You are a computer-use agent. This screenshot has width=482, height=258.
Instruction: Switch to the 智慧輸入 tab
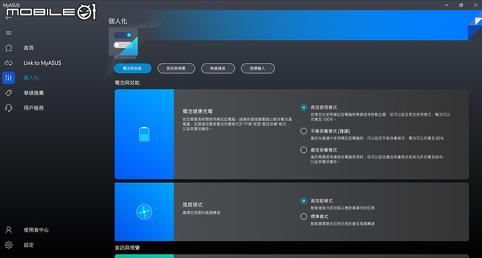click(258, 68)
